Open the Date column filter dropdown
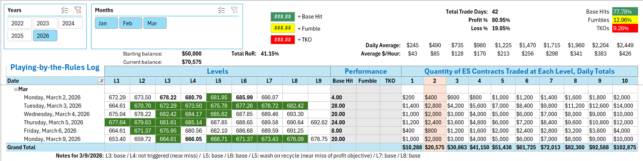Image resolution: width=643 pixels, height=161 pixels. coord(101,81)
